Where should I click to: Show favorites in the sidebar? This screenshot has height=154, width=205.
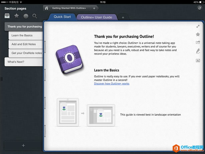point(16,16)
